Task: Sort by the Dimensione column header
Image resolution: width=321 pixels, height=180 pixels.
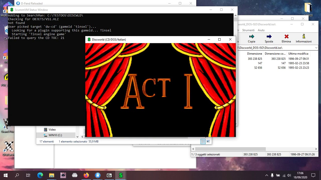Action: [x=254, y=54]
